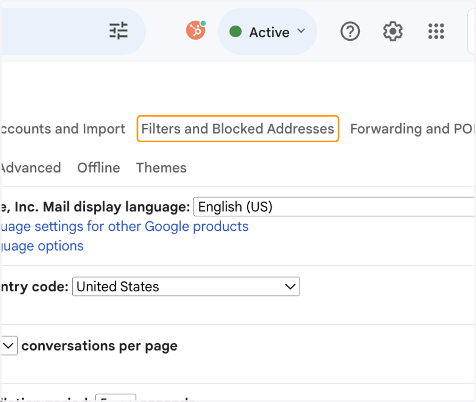476x402 pixels.
Task: Follow language settings for other Google products link
Action: tap(124, 226)
